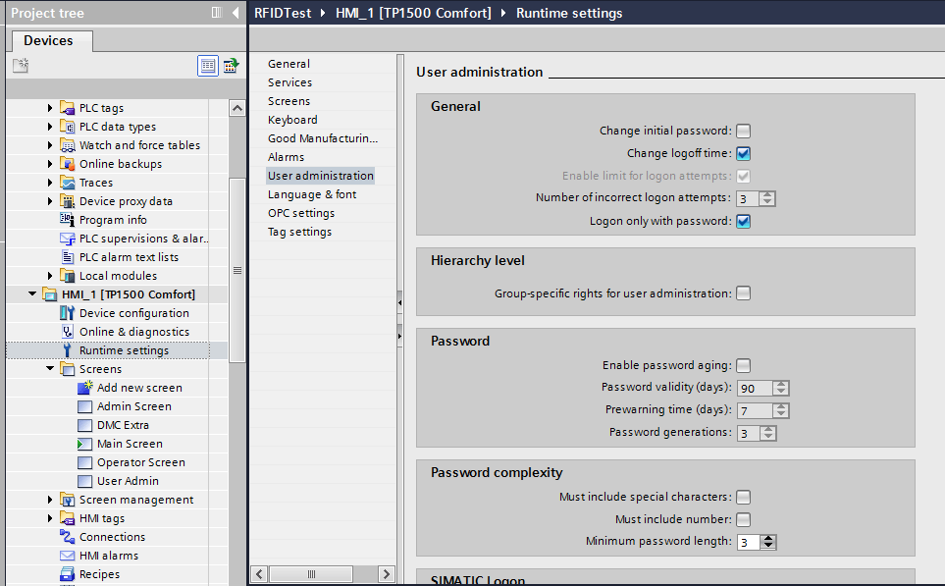Open Alarms settings category
The height and width of the screenshot is (586, 945).
286,157
